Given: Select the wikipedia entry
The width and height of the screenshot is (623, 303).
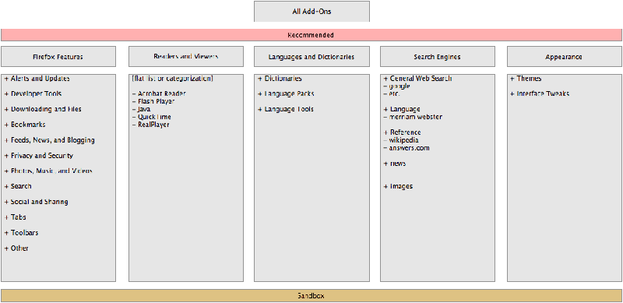Looking at the screenshot, I should [x=401, y=140].
